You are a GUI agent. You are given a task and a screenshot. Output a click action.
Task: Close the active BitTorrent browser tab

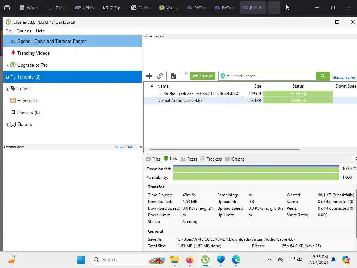click(x=261, y=8)
